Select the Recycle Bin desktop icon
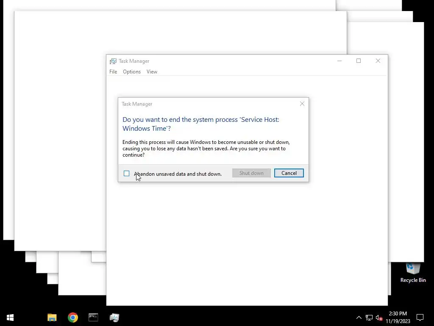434x326 pixels. click(x=413, y=273)
